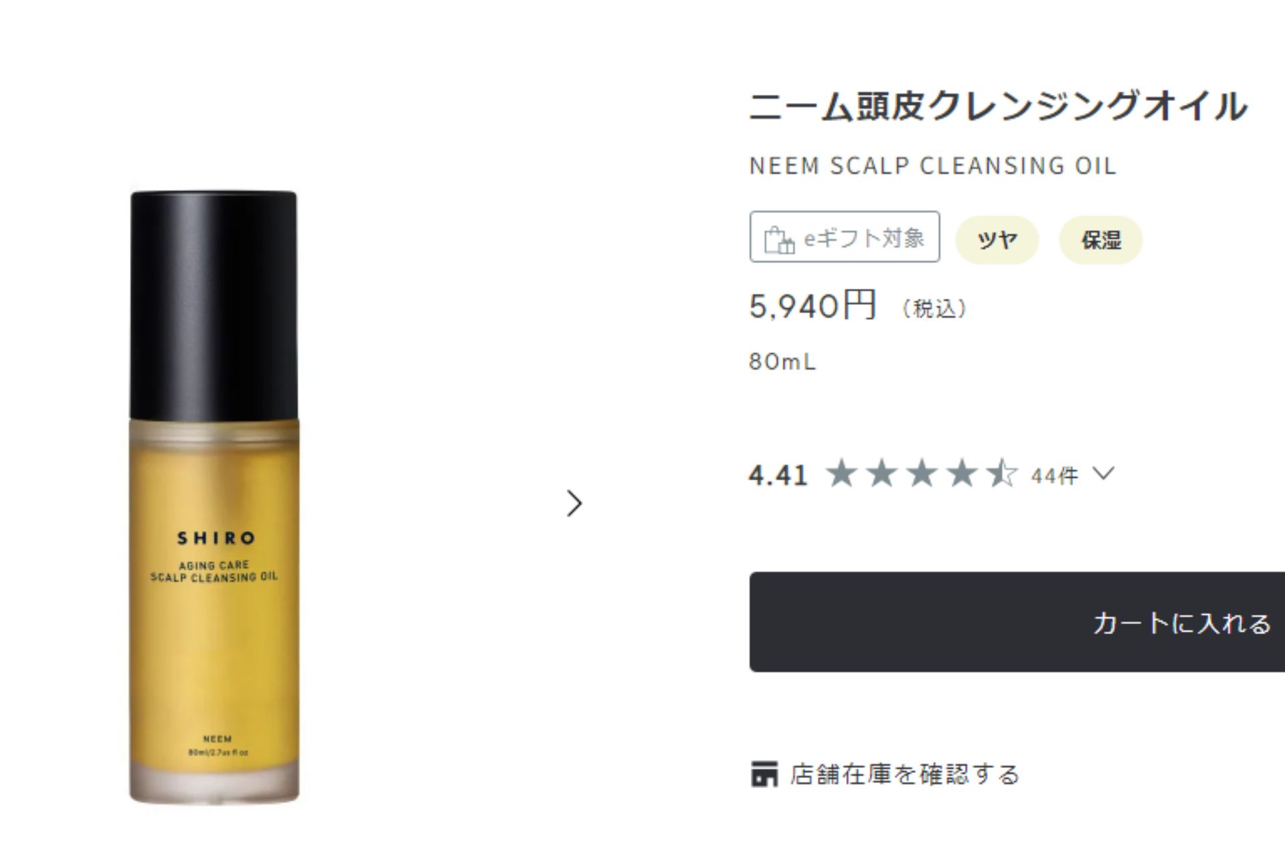Image resolution: width=1285 pixels, height=861 pixels.
Task: Click the store building icon
Action: [x=764, y=774]
